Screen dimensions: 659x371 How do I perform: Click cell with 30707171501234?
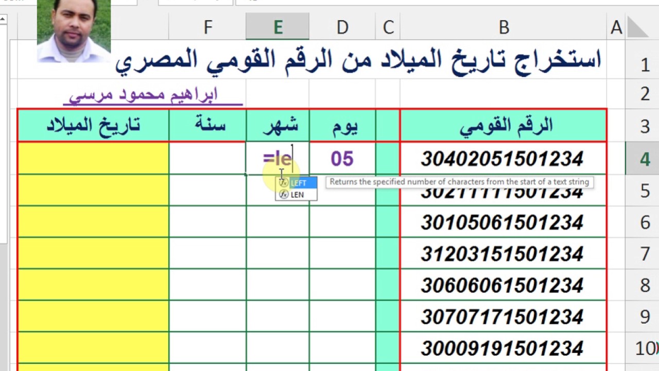click(x=503, y=316)
